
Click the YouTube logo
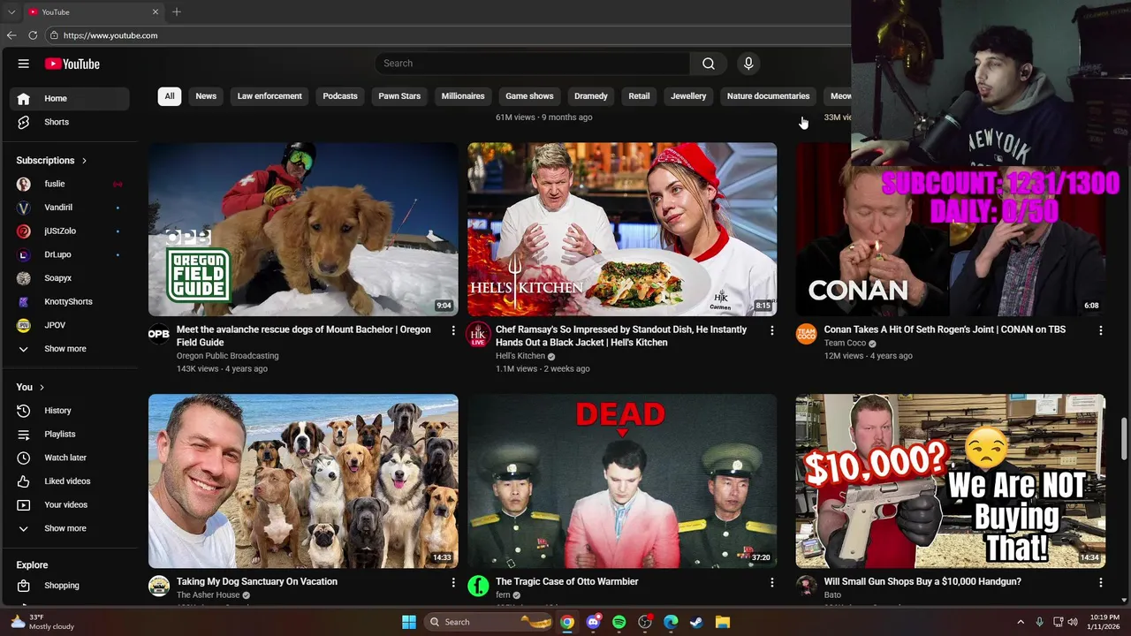[72, 64]
